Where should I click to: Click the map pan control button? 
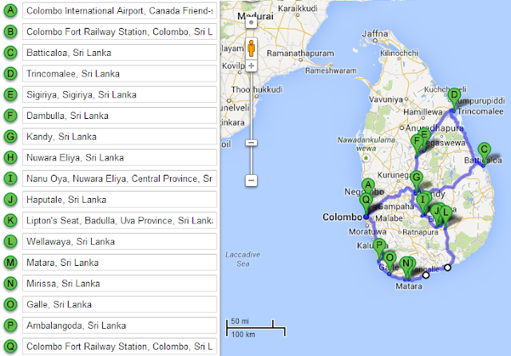(x=251, y=22)
